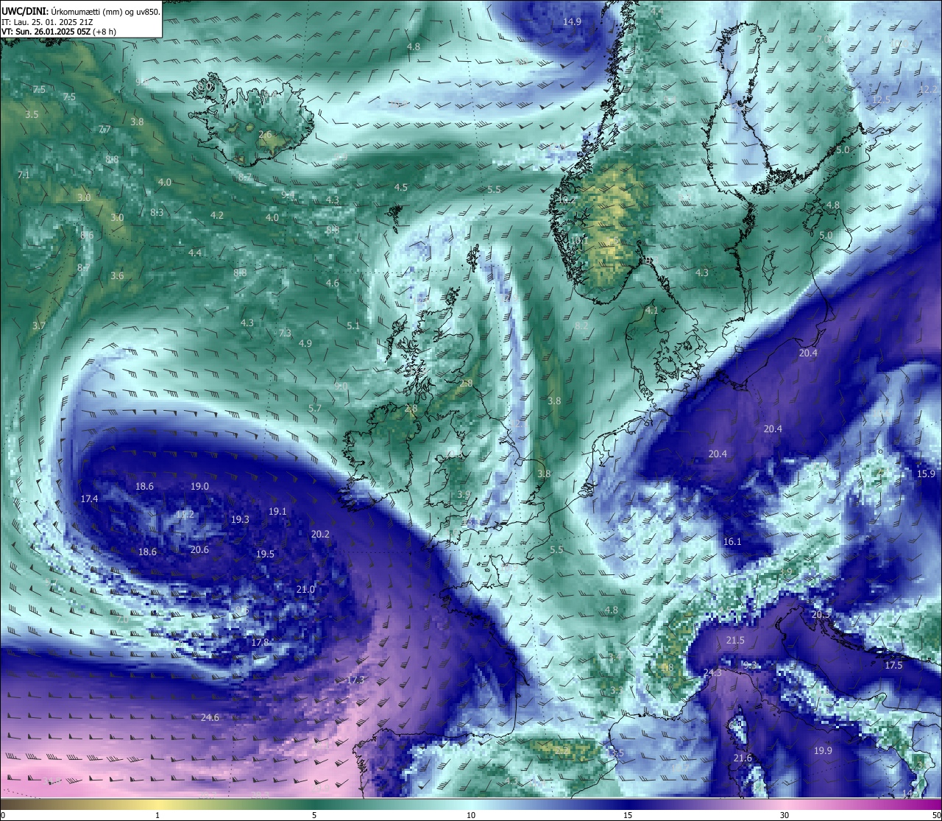Select the 5.7 value west of Ireland
Image resolution: width=942 pixels, height=821 pixels.
pos(315,408)
